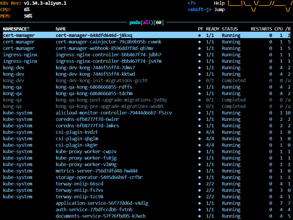Select pod kong-dev-kong-7446f55ff4-kktwd

click(146, 74)
